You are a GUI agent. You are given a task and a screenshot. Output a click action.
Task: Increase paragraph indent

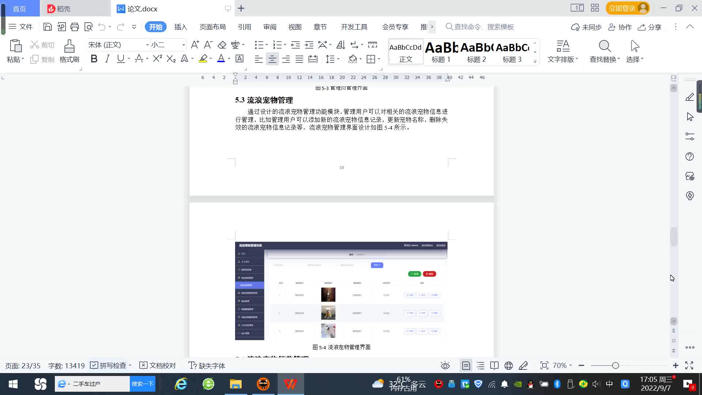pos(309,45)
